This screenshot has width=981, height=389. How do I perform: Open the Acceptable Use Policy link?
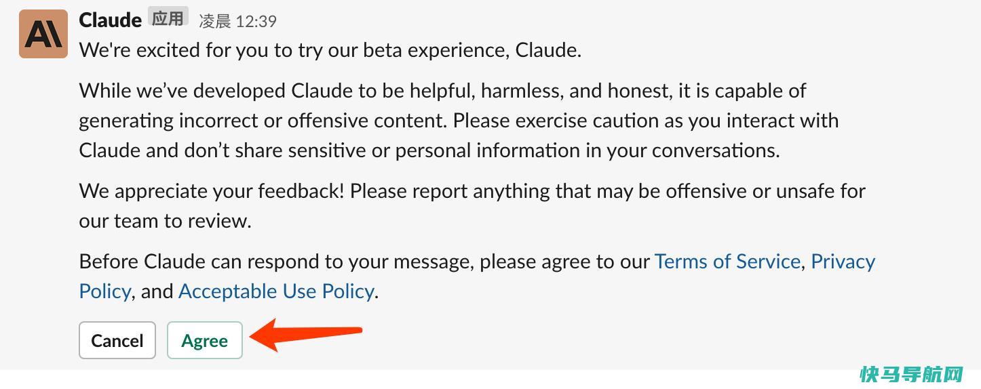click(x=276, y=291)
